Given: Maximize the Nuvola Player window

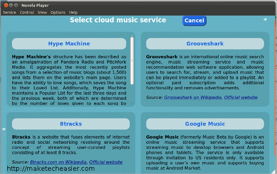Looking at the screenshot, I should tap(16, 5).
